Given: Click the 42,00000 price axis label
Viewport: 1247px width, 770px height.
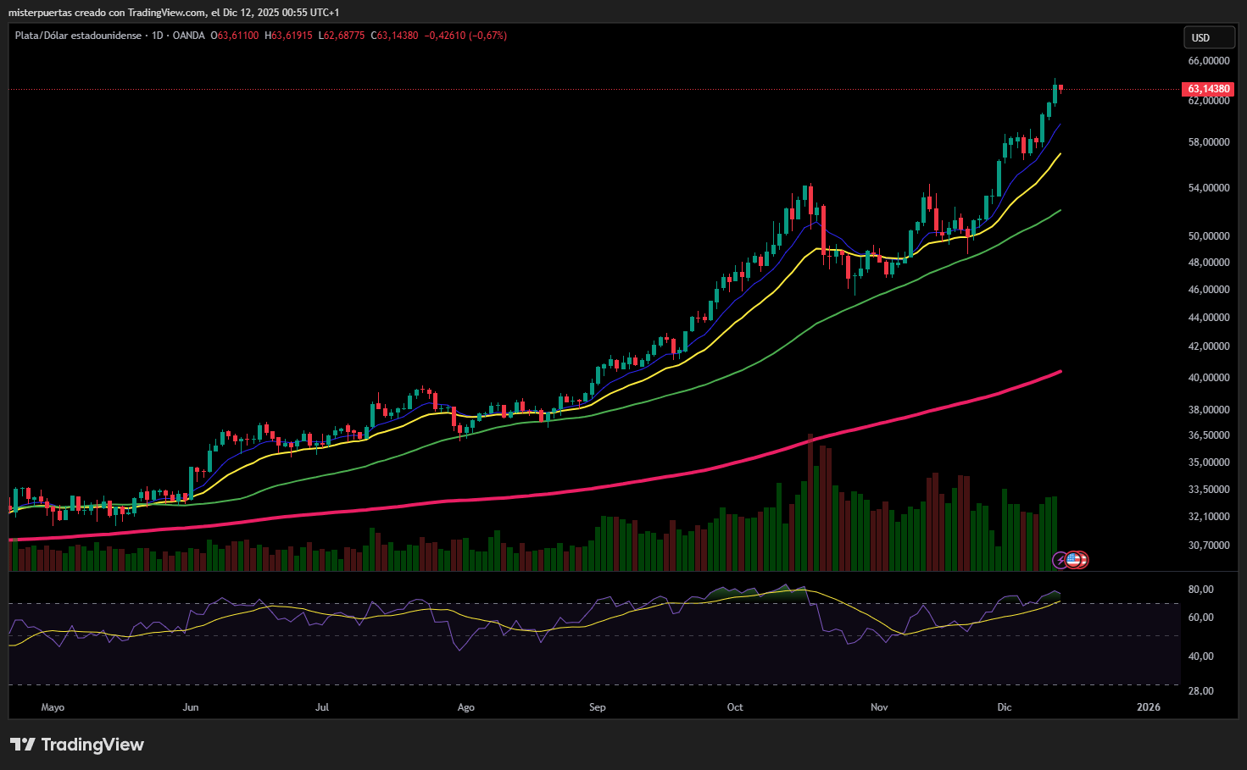Looking at the screenshot, I should [1209, 346].
